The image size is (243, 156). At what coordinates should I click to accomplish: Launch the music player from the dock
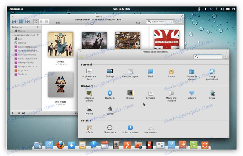[x=127, y=145]
